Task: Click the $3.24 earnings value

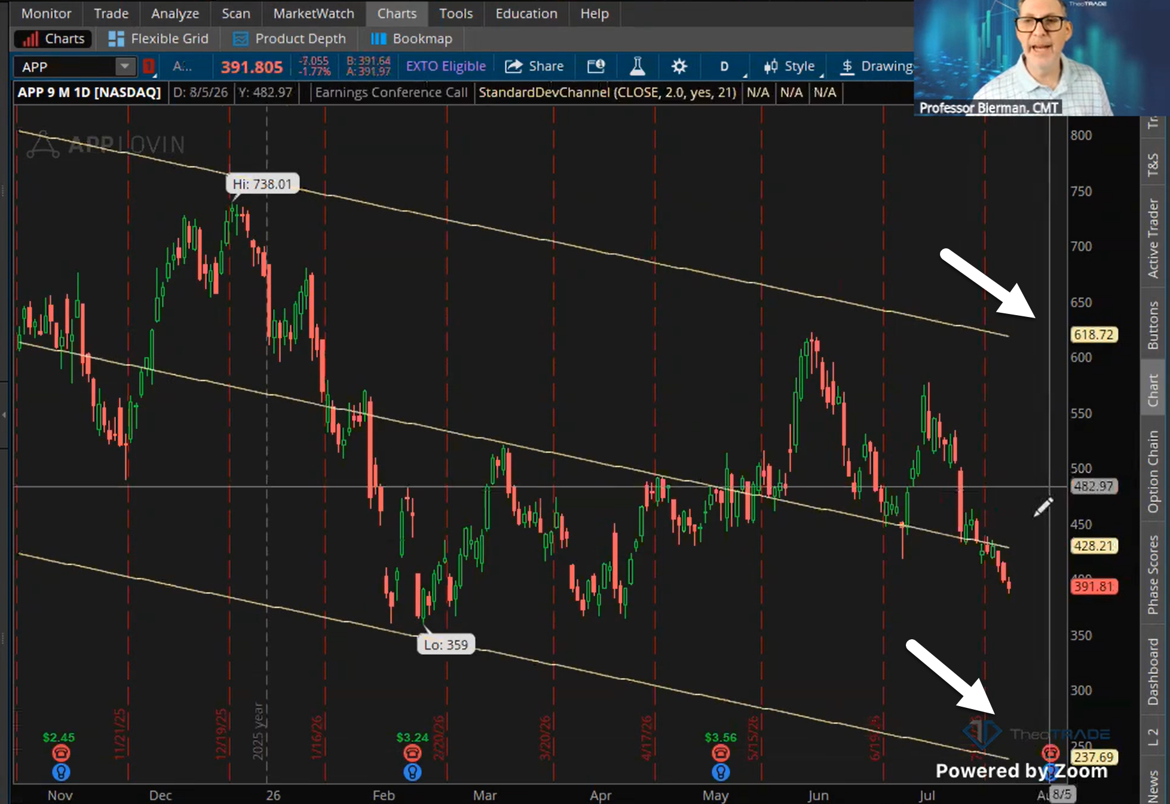Action: click(x=412, y=738)
